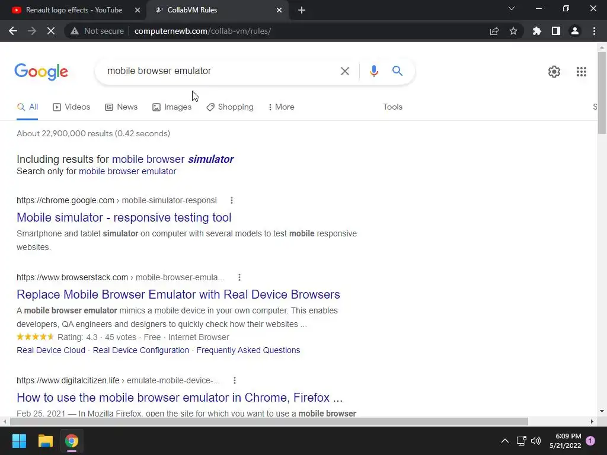This screenshot has width=607, height=455.
Task: Click 'mobile browser simulator' suggestion link
Action: (172, 159)
